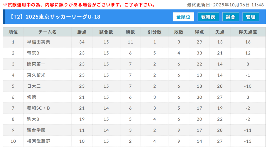Click the 駿台学園 team entry

(x=36, y=130)
